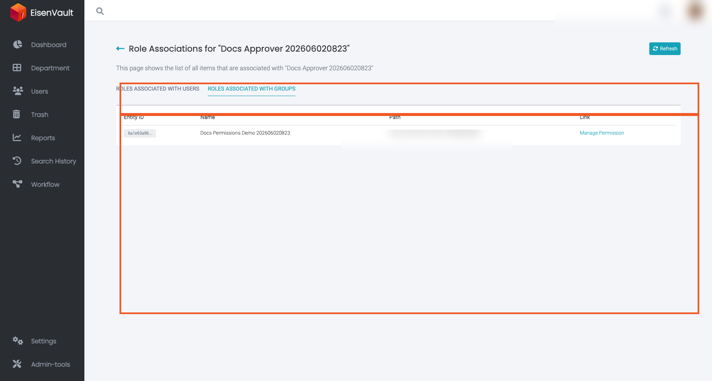Image resolution: width=712 pixels, height=381 pixels.
Task: Open the user avatar menu
Action: pos(695,11)
